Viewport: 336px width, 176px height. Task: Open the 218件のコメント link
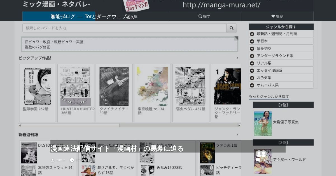[273, 160]
